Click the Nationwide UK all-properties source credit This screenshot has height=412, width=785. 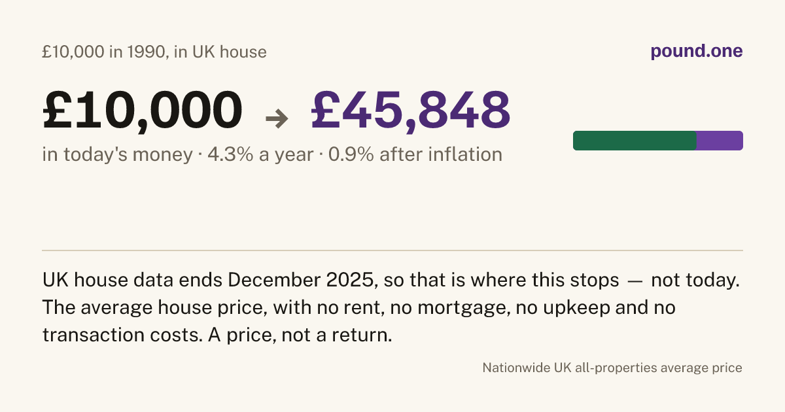pos(612,368)
